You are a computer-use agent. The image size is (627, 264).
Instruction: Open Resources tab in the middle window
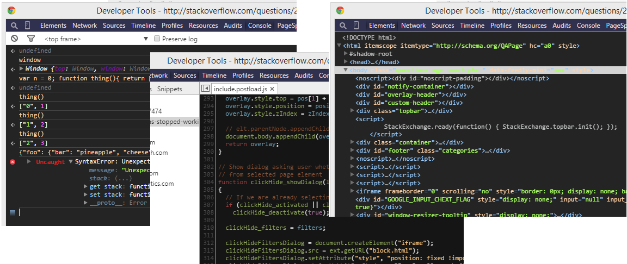[x=274, y=76]
